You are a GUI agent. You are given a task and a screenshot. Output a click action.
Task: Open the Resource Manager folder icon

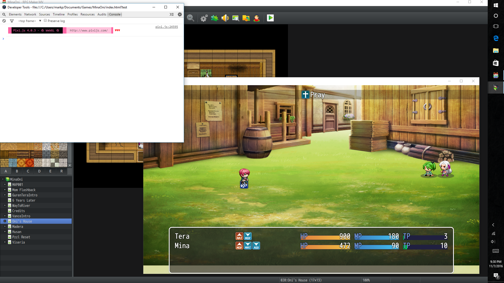pyautogui.click(x=246, y=18)
